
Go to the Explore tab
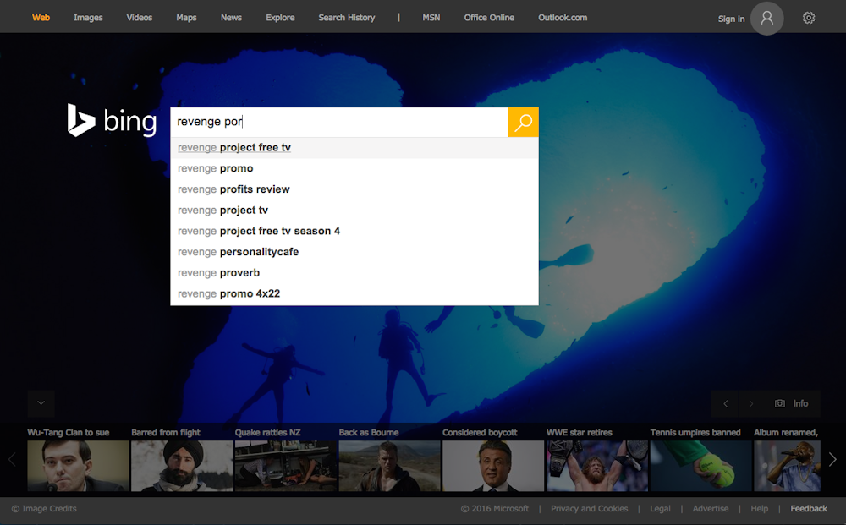[x=280, y=17]
